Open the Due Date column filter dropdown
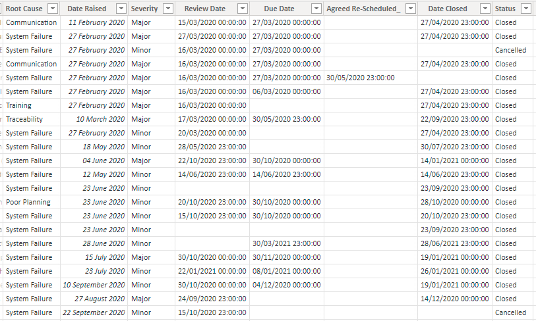536x321 pixels. [316, 9]
